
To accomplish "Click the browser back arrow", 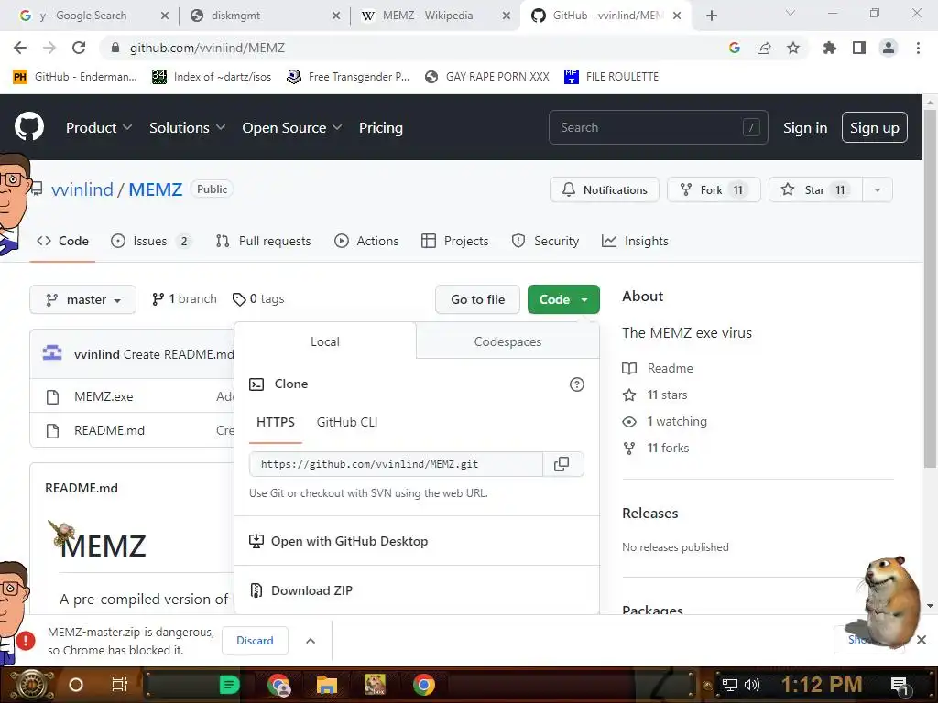I will point(20,48).
